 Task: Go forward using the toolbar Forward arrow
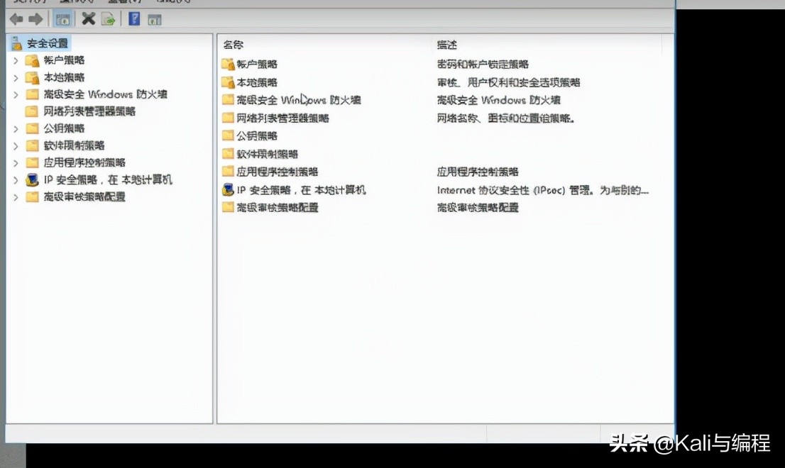[x=35, y=20]
